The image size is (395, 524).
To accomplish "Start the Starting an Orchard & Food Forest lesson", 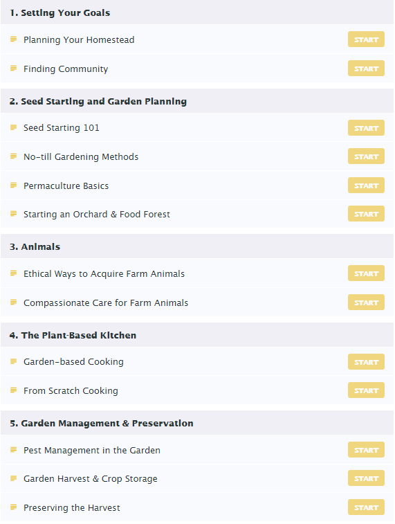I will coord(366,214).
